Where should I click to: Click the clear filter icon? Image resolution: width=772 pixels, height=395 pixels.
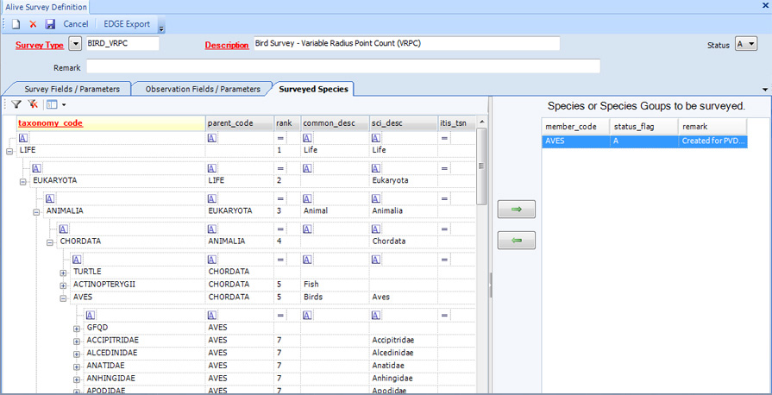point(33,104)
